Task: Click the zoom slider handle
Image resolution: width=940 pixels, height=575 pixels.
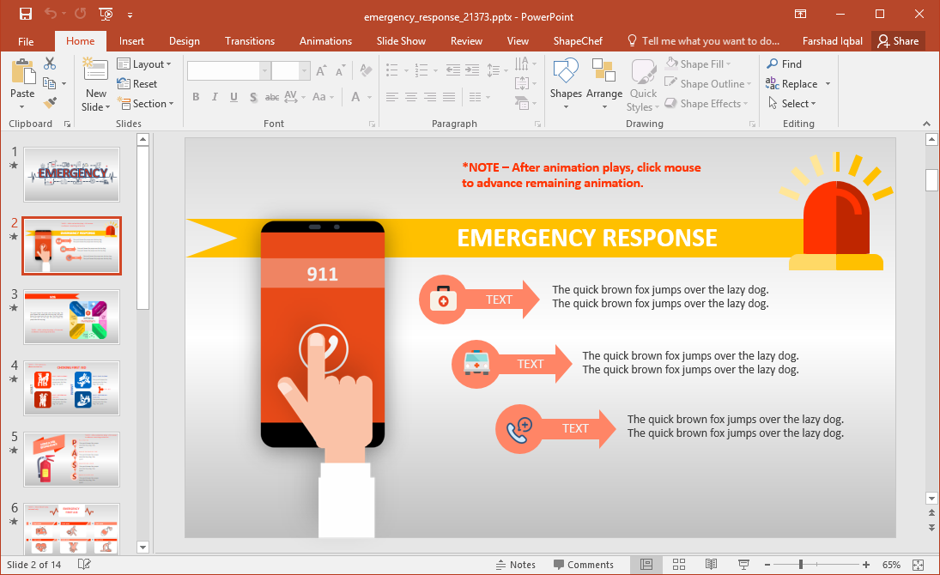Action: (801, 564)
